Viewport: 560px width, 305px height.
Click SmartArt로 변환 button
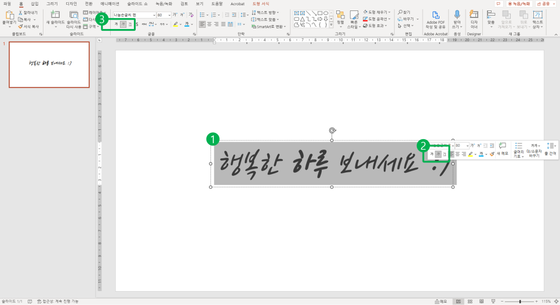268,27
